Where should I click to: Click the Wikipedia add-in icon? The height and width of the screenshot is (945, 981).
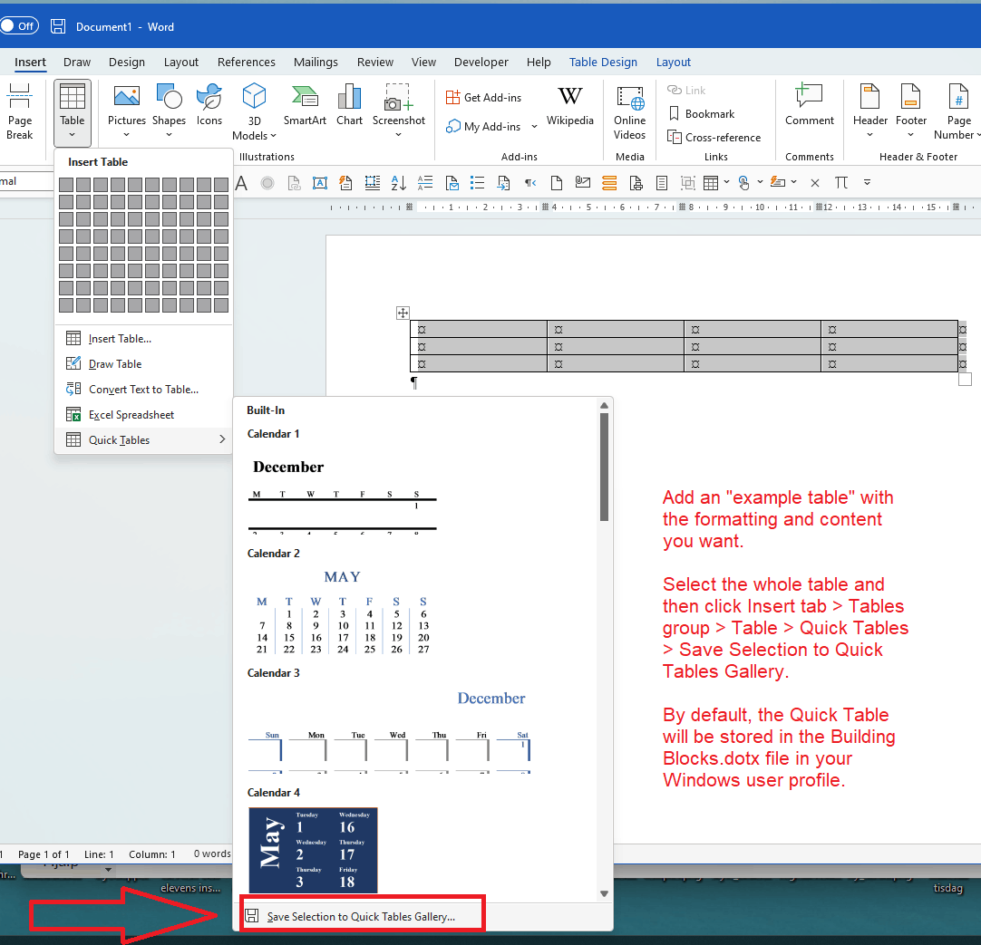pyautogui.click(x=569, y=106)
